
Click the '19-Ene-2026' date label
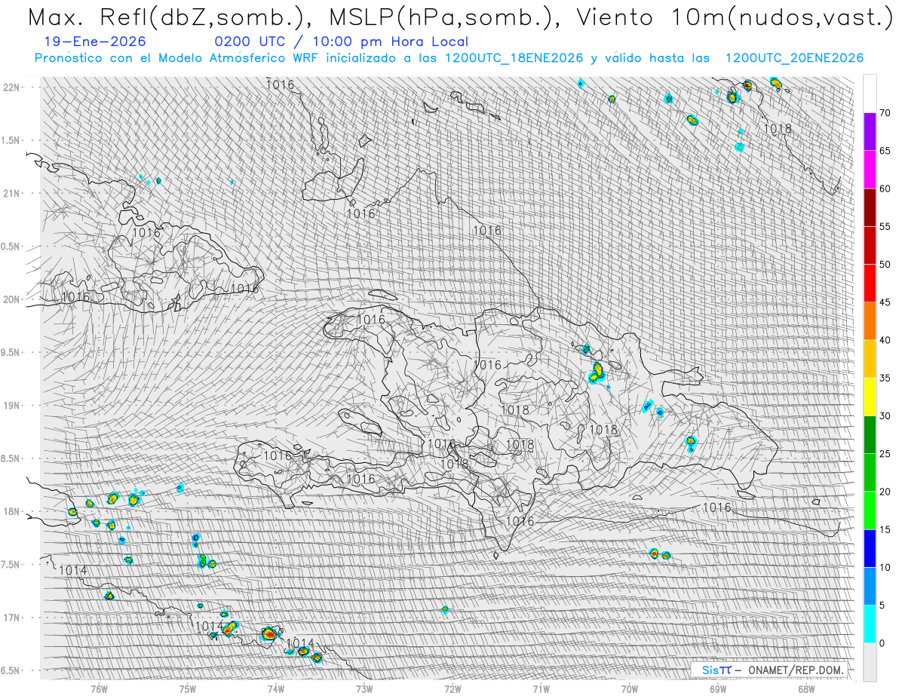pyautogui.click(x=94, y=42)
